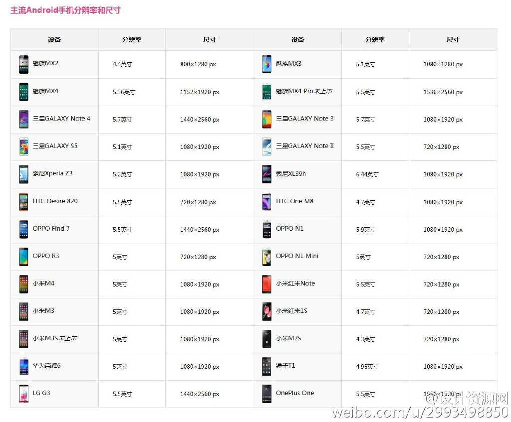Select the HTC One M8 phone image
The height and width of the screenshot is (422, 511).
266,202
